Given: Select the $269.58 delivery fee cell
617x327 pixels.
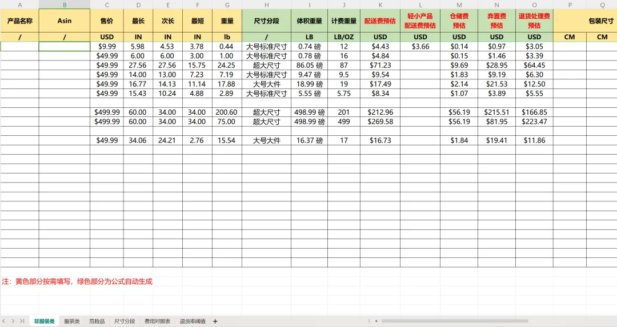Looking at the screenshot, I should click(x=380, y=122).
